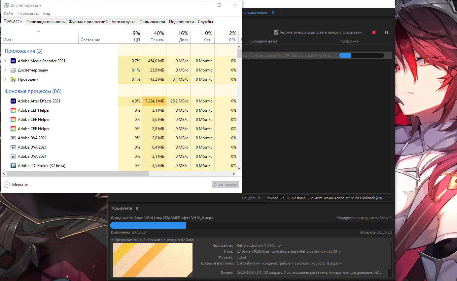The height and width of the screenshot is (281, 457).
Task: Click the Adobe Media Encoder 2021 process icon
Action: (x=13, y=61)
